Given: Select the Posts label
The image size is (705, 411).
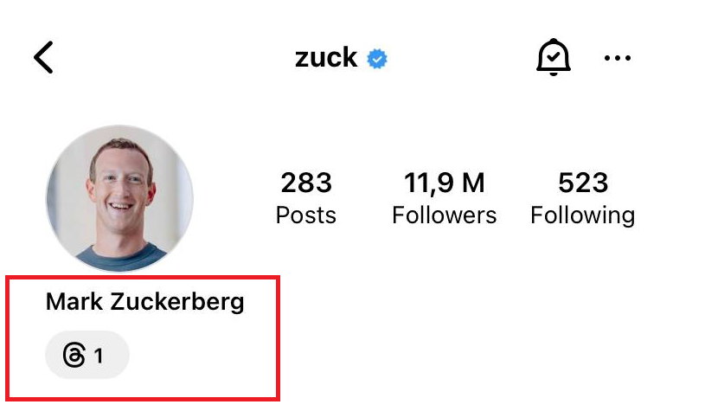Looking at the screenshot, I should pyautogui.click(x=306, y=215).
